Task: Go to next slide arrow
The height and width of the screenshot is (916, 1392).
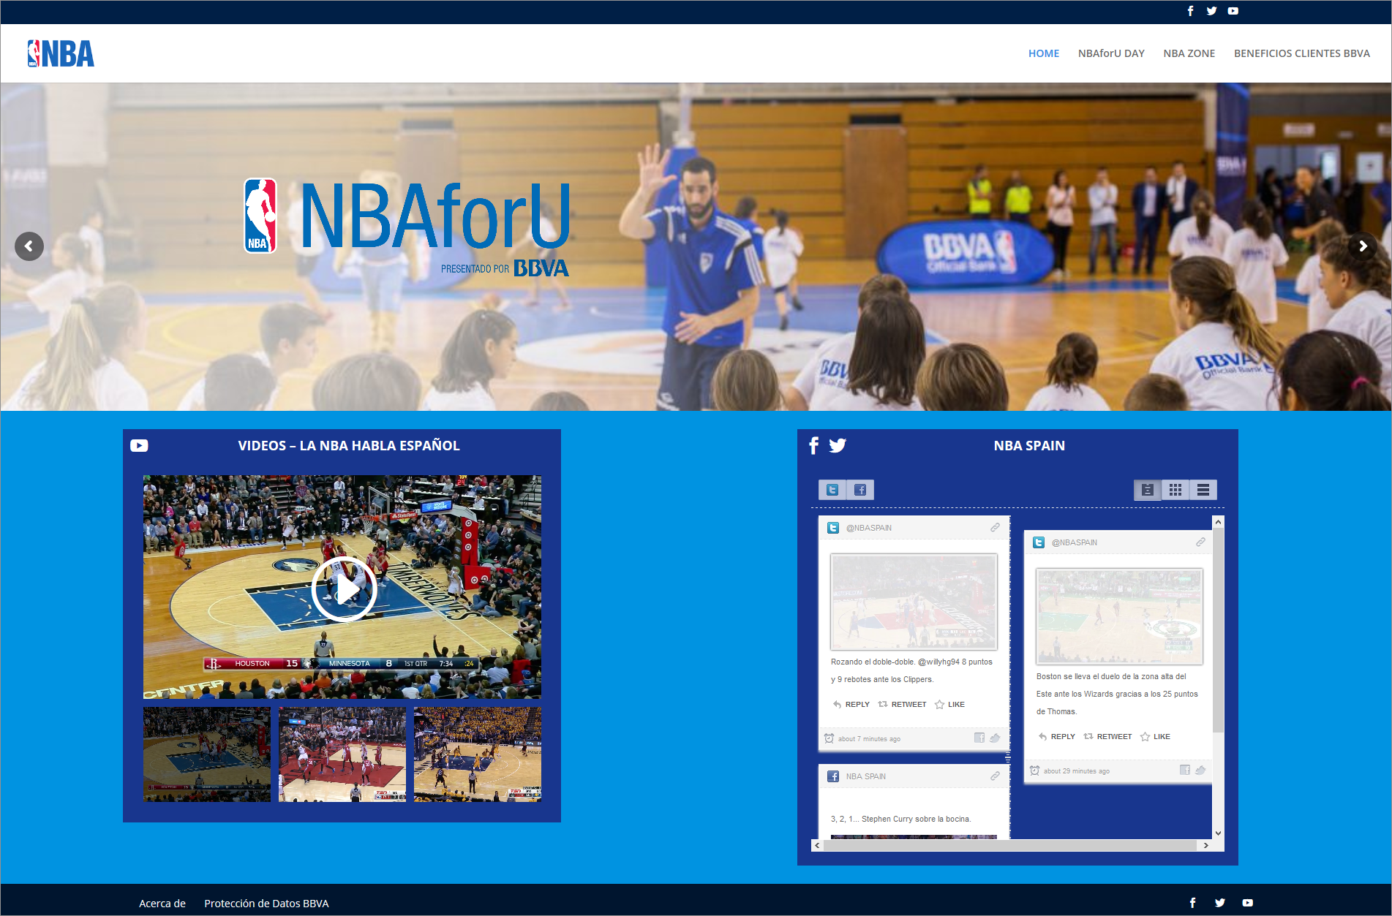Action: tap(1363, 246)
